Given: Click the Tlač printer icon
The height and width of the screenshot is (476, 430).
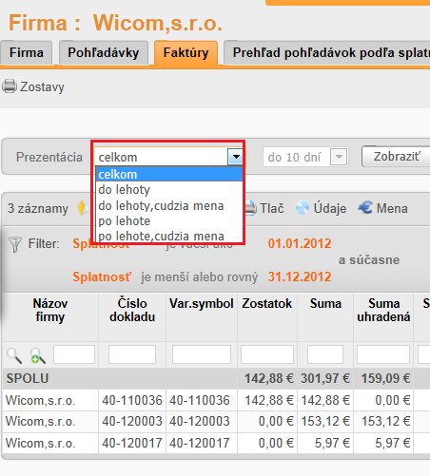Looking at the screenshot, I should point(251,208).
